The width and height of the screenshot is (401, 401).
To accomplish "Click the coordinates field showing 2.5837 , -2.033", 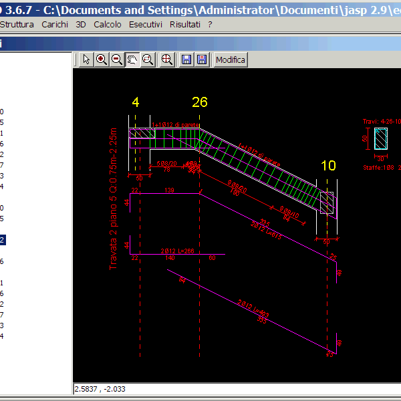I will (237, 389).
